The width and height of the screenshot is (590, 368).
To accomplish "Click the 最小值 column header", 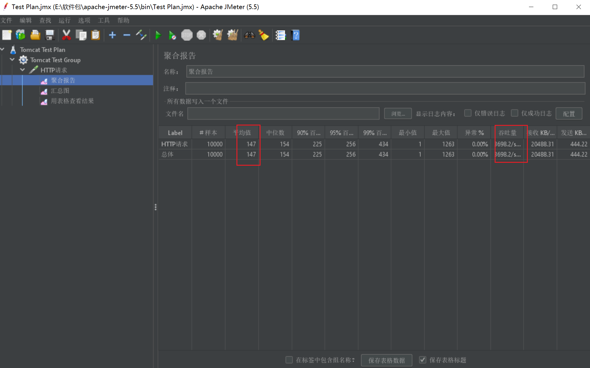I will 408,133.
